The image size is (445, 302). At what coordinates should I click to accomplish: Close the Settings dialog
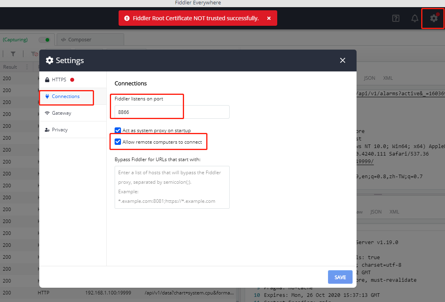343,60
